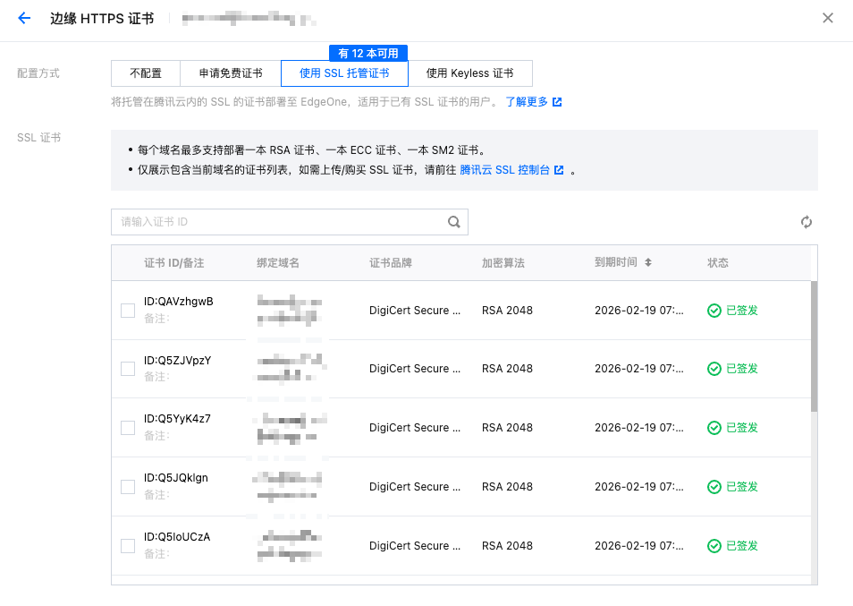The height and width of the screenshot is (606, 853).
Task: Focus the 请输入证书 ID search field
Action: [277, 222]
